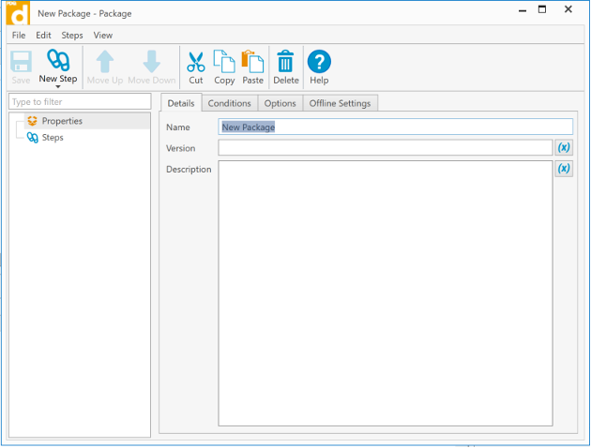Click the Copy toolbar icon
This screenshot has height=448, width=591.
(224, 61)
